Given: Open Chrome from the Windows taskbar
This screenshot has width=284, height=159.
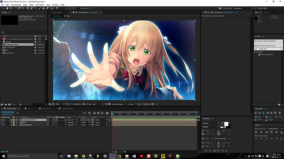Looking at the screenshot, I should [83, 156].
